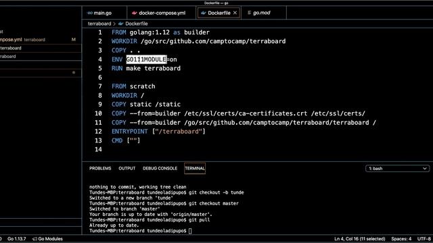433x243 pixels.
Task: Switch to the docker-compose.yml tab
Action: click(x=162, y=13)
